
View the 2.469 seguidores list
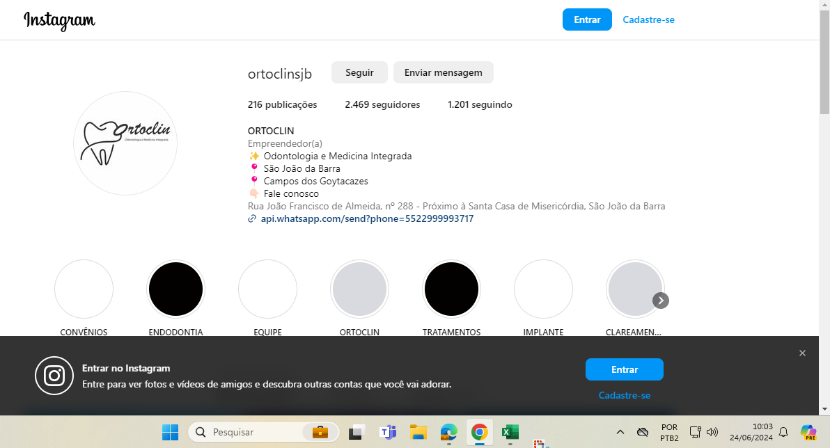click(x=382, y=105)
